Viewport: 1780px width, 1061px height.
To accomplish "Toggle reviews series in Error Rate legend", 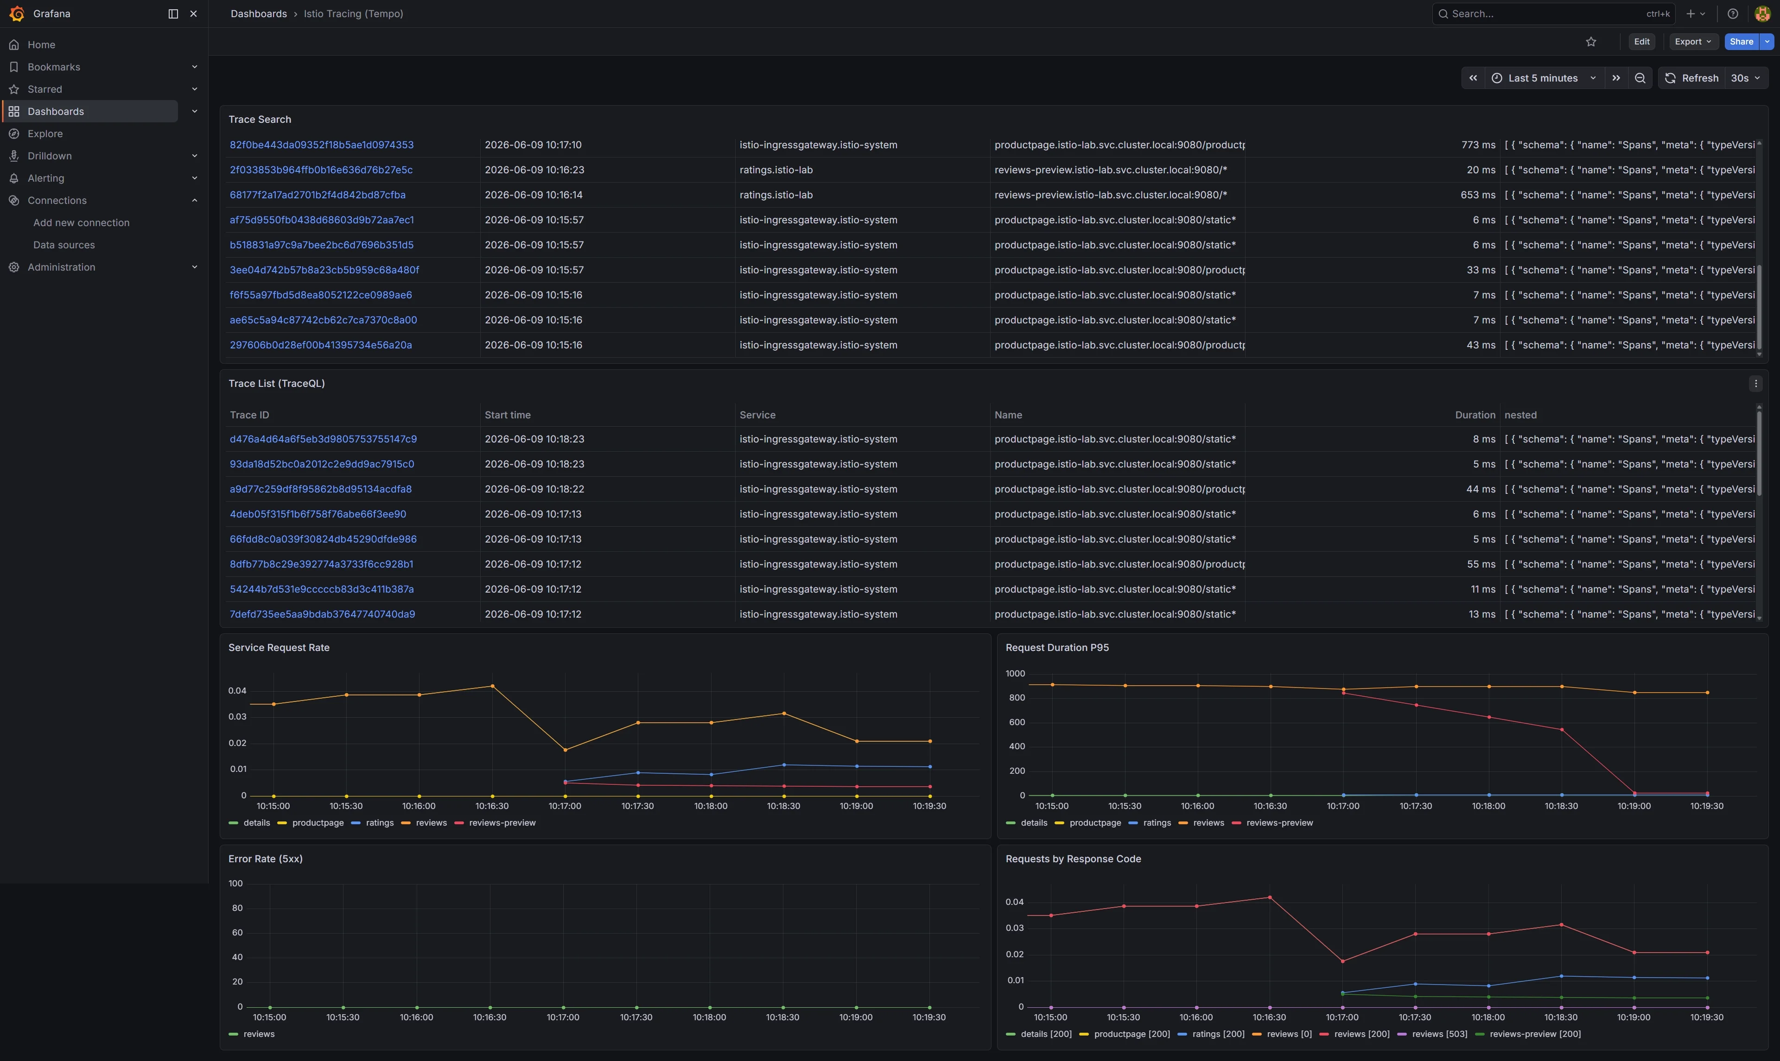I will point(252,1034).
